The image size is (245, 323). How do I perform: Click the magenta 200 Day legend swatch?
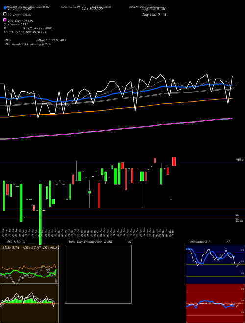click(x=5, y=20)
